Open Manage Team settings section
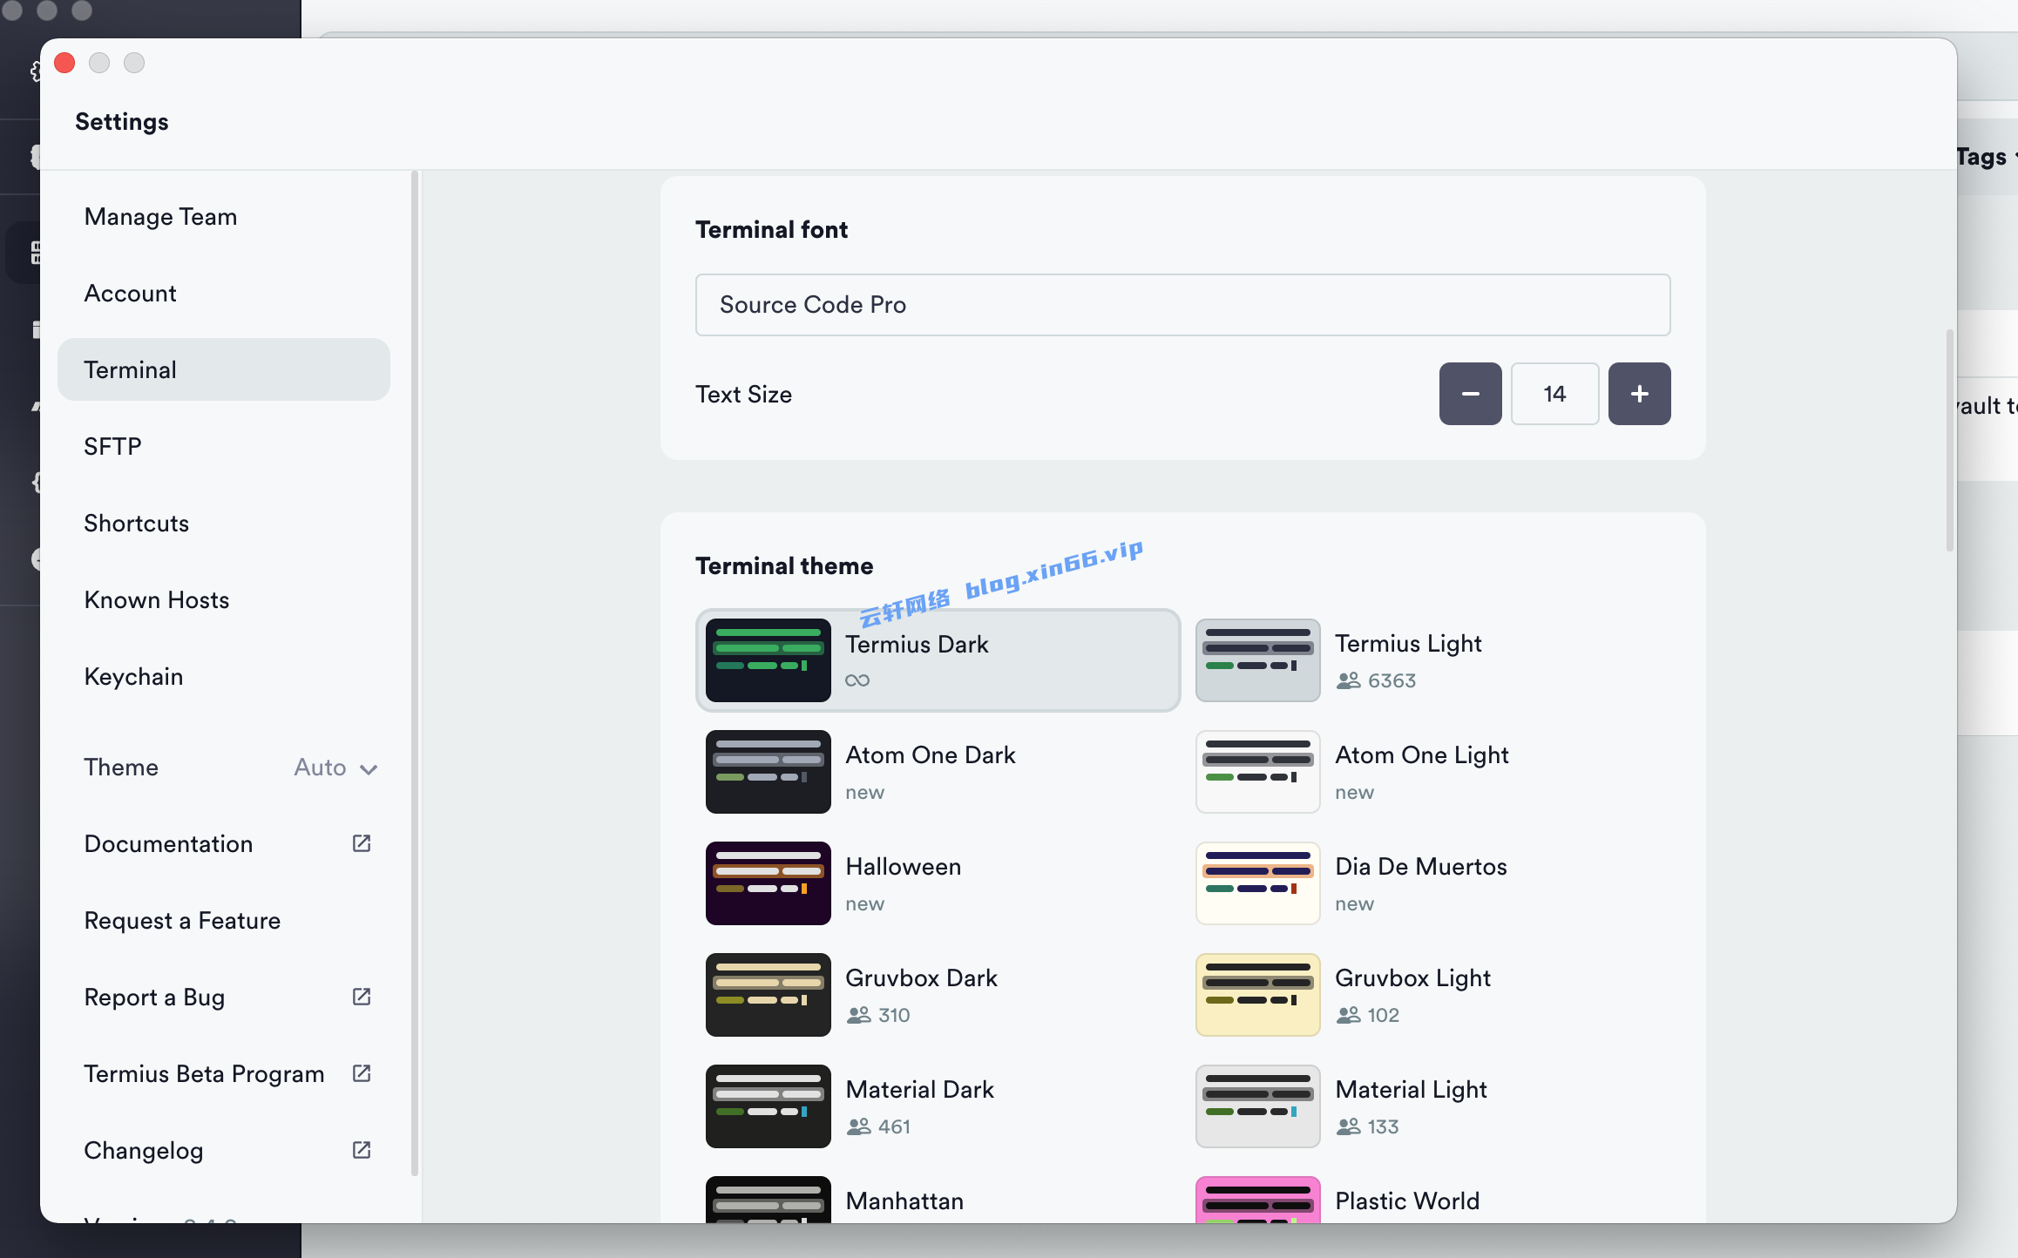The image size is (2018, 1258). [x=223, y=216]
